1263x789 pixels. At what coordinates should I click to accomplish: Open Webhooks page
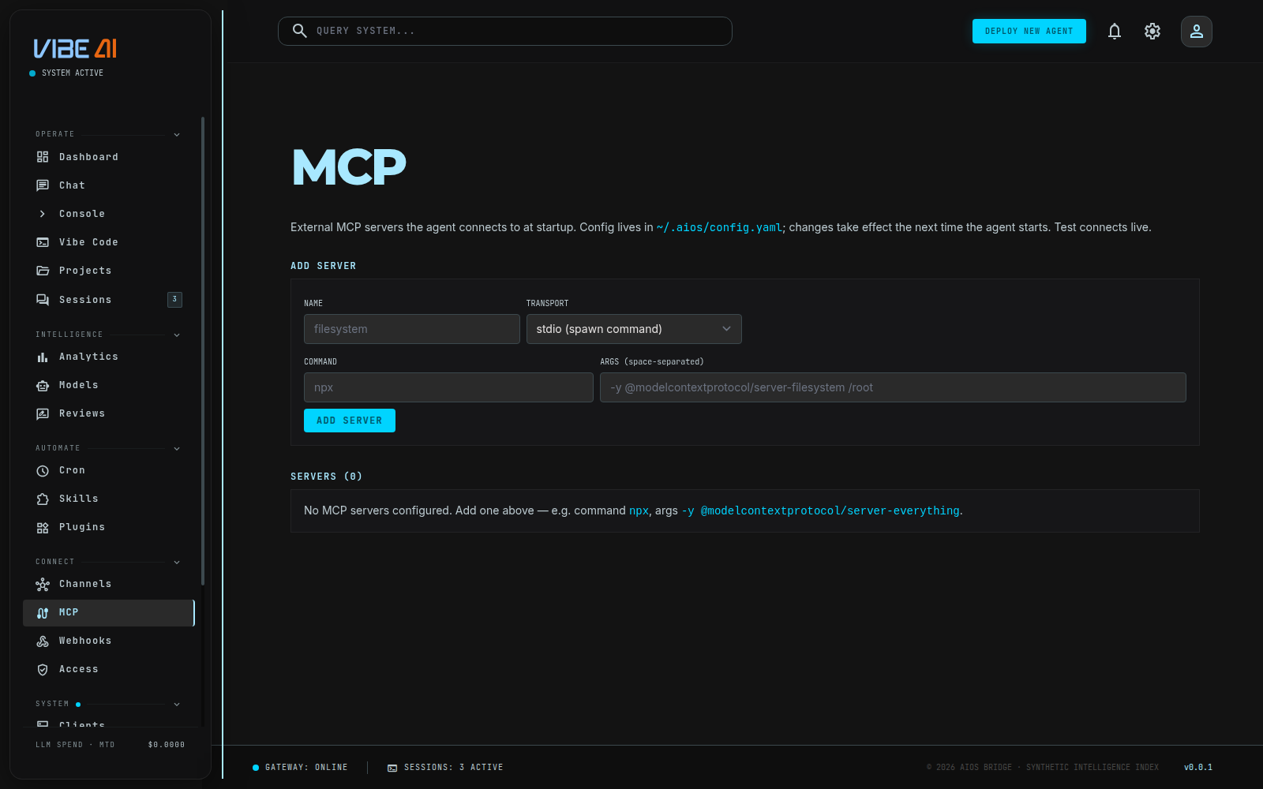point(109,641)
